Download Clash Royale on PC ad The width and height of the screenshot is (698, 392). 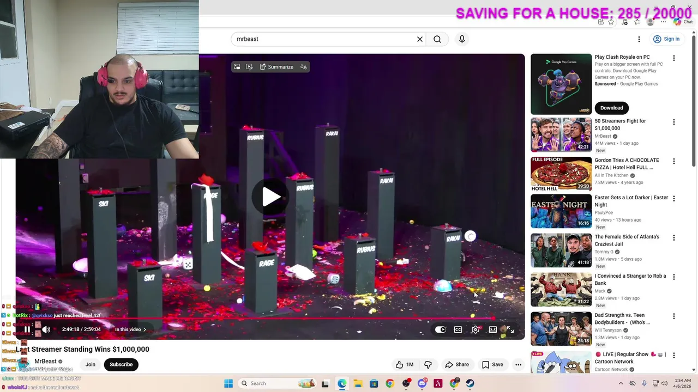pos(611,108)
